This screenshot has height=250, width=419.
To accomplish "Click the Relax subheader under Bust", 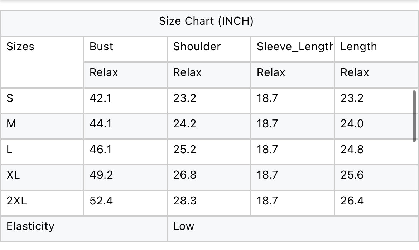I will (x=104, y=72).
